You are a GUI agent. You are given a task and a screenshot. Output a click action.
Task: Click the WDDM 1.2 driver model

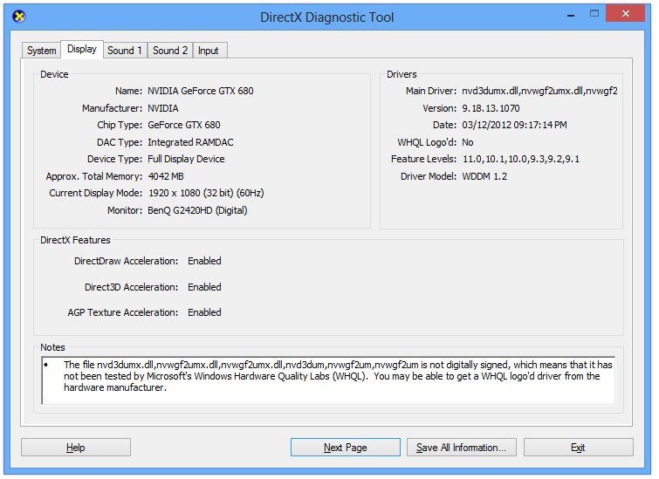pyautogui.click(x=484, y=176)
